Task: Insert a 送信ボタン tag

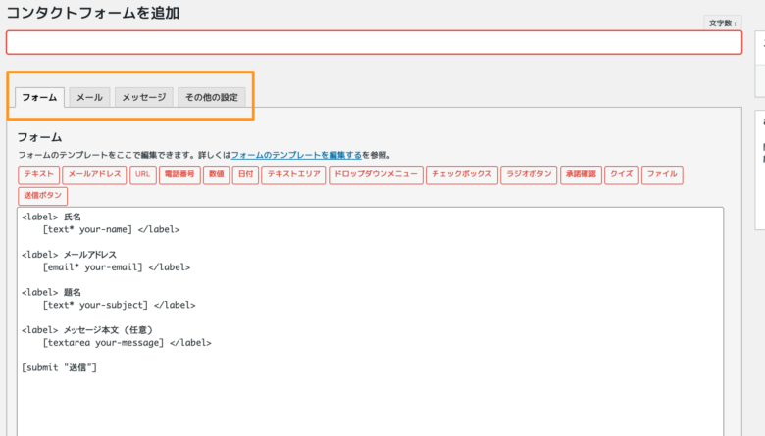Action: 43,195
